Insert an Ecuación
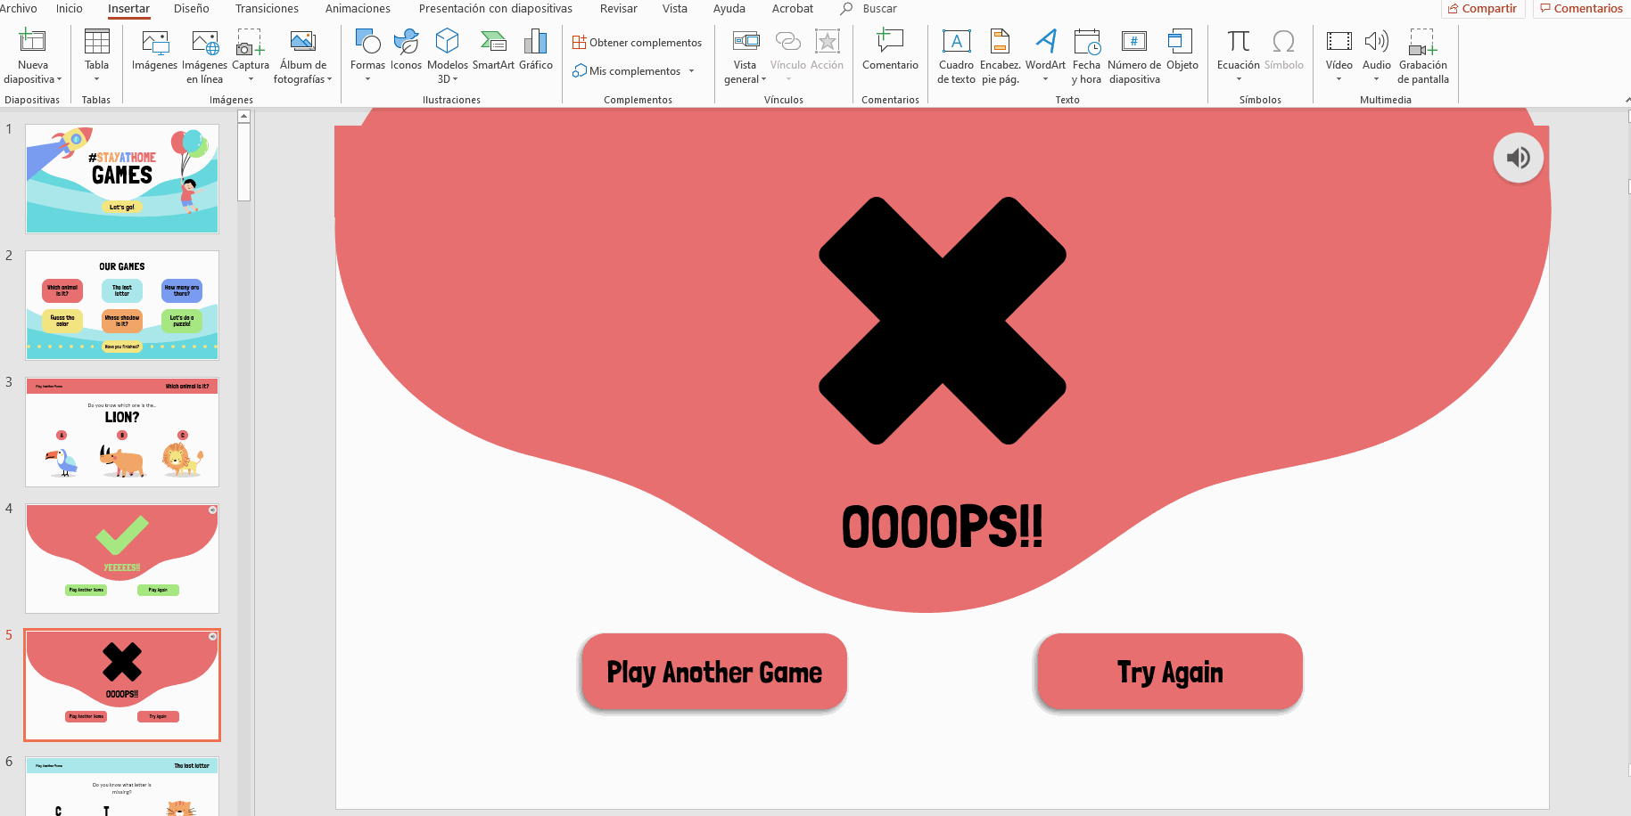This screenshot has height=816, width=1631. point(1239,41)
